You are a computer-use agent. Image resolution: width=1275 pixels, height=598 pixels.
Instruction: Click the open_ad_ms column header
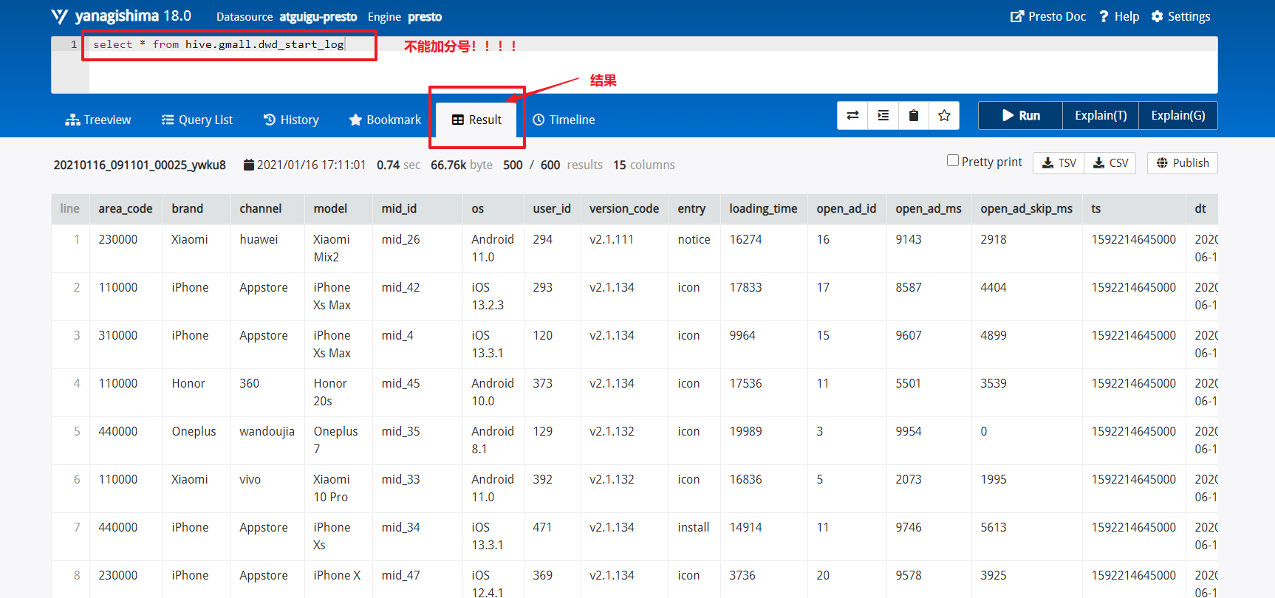929,209
